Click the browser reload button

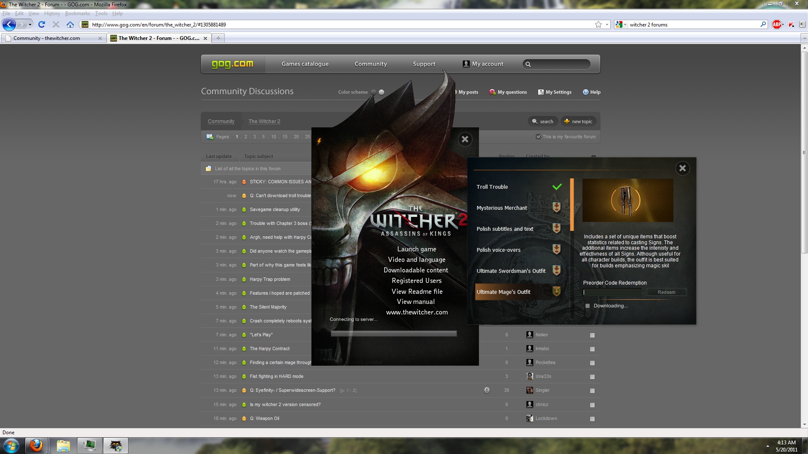point(42,24)
